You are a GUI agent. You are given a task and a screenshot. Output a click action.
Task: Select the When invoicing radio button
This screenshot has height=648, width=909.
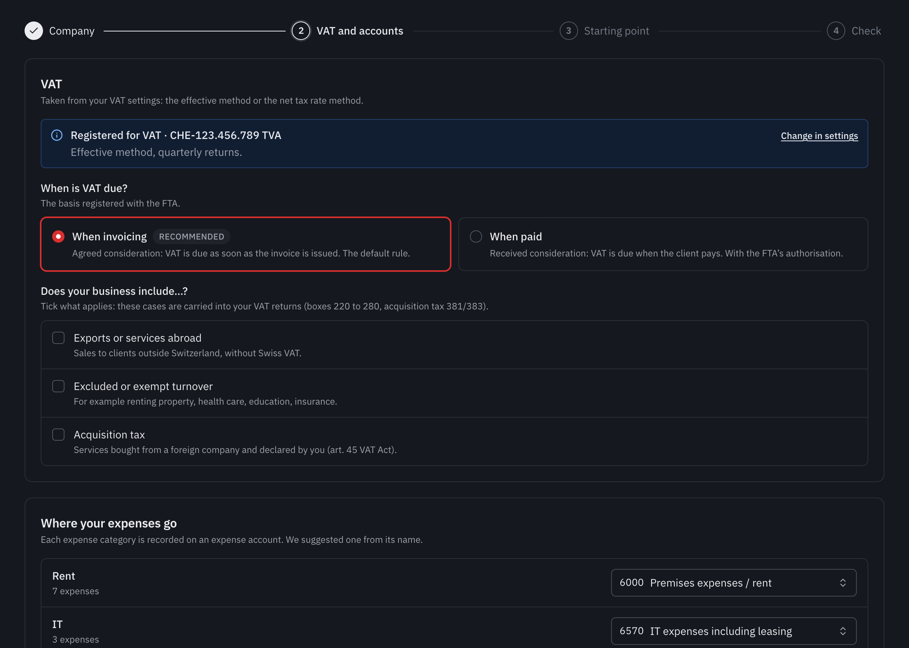58,236
